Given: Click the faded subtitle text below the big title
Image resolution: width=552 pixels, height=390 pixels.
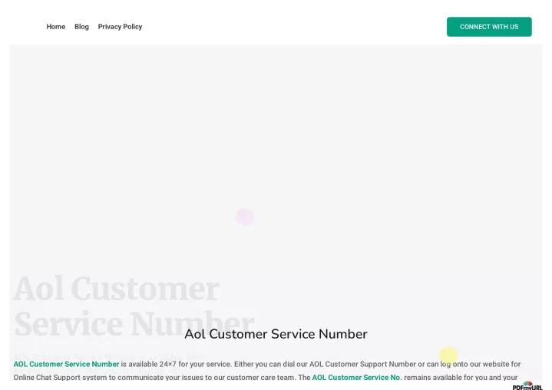Looking at the screenshot, I should tap(109, 357).
